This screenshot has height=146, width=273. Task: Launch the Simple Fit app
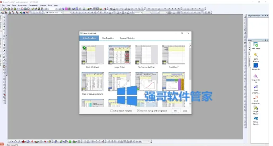coord(255,67)
